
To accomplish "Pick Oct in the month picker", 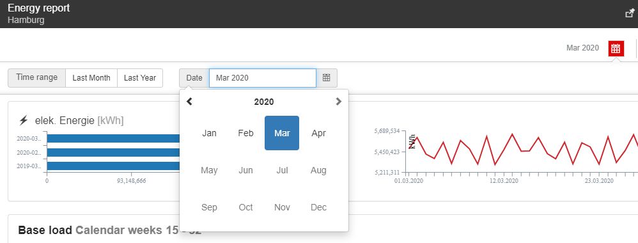I will (245, 207).
